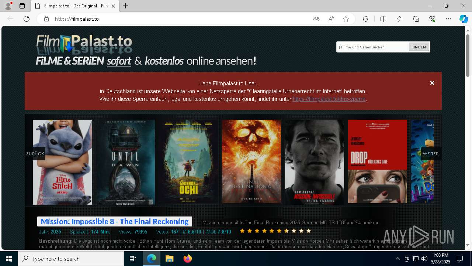Activate Read aloud icon
The width and height of the screenshot is (472, 266).
pyautogui.click(x=331, y=19)
